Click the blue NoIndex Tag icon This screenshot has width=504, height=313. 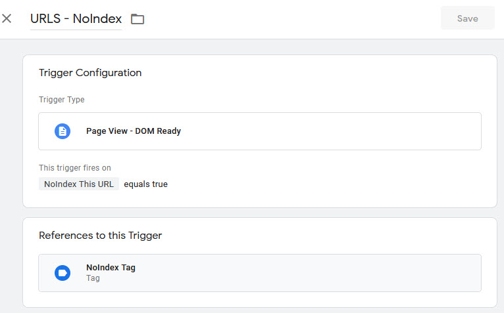coord(63,273)
